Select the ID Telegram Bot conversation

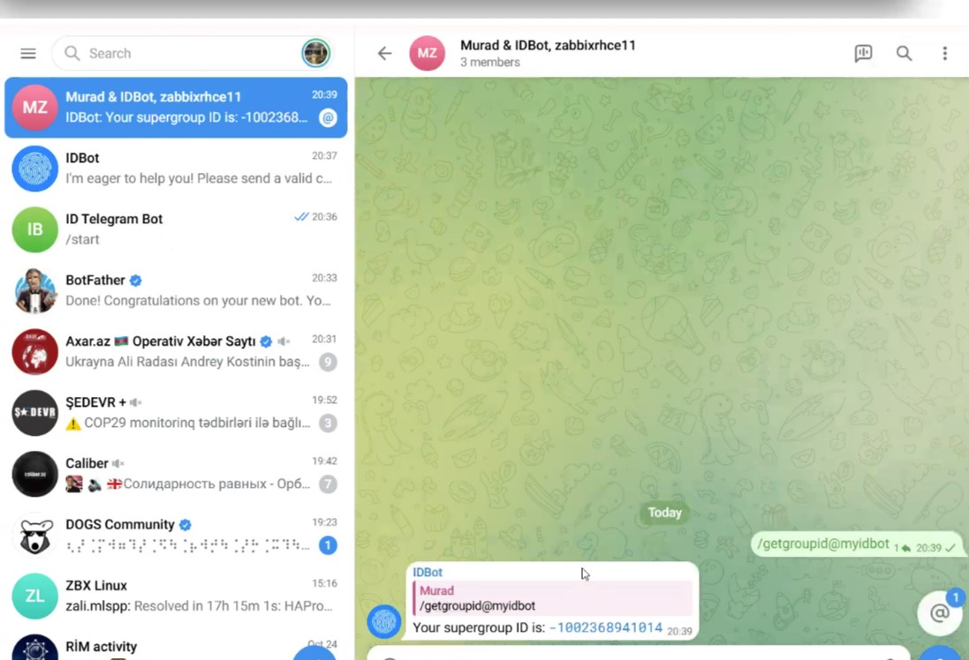coord(177,229)
